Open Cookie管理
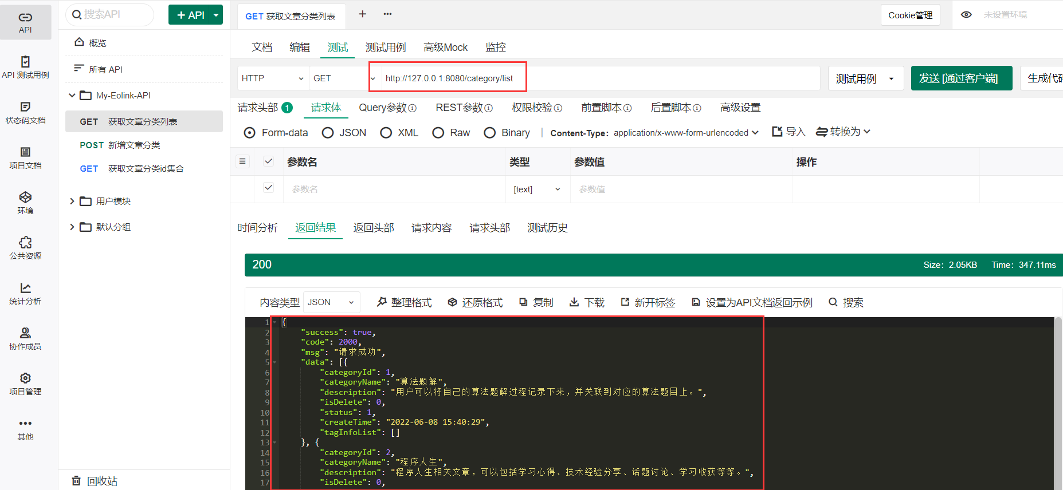Image resolution: width=1063 pixels, height=490 pixels. pyautogui.click(x=911, y=15)
